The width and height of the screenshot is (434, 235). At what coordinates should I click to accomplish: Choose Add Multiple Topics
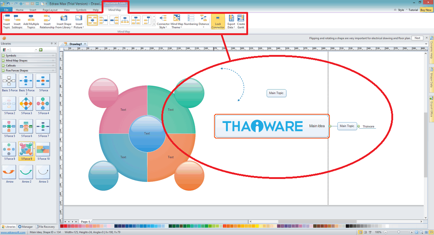[31, 22]
